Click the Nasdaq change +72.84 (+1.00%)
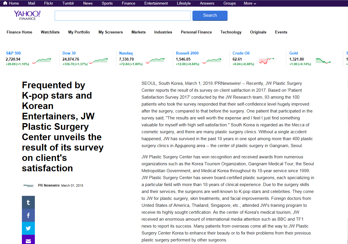 [x=131, y=64]
